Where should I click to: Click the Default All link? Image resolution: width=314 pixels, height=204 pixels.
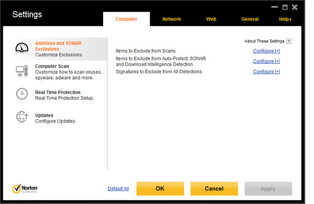coord(118,189)
